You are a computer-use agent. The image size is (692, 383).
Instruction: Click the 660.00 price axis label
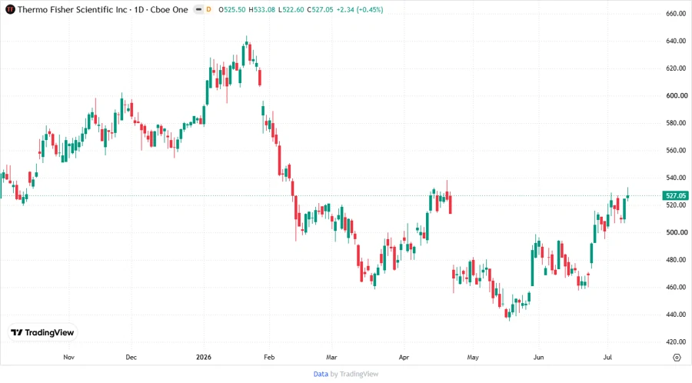(676, 14)
